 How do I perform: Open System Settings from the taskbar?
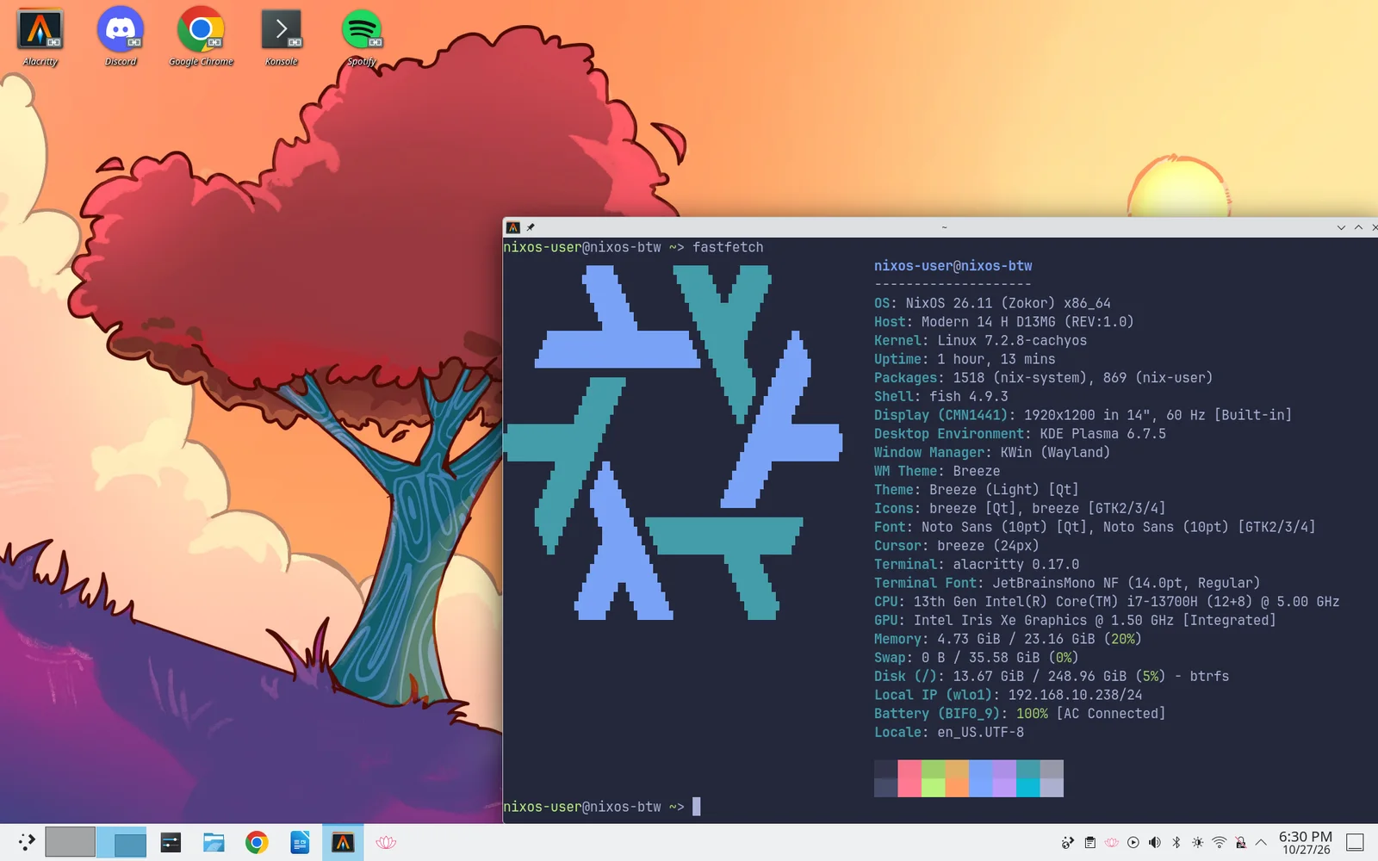point(171,842)
